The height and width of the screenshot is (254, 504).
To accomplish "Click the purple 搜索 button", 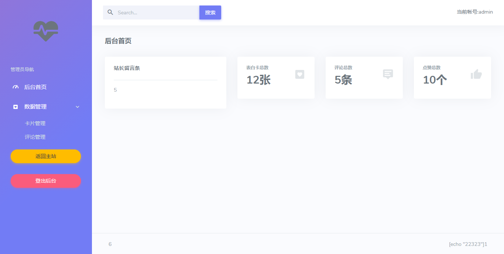I will coord(210,13).
